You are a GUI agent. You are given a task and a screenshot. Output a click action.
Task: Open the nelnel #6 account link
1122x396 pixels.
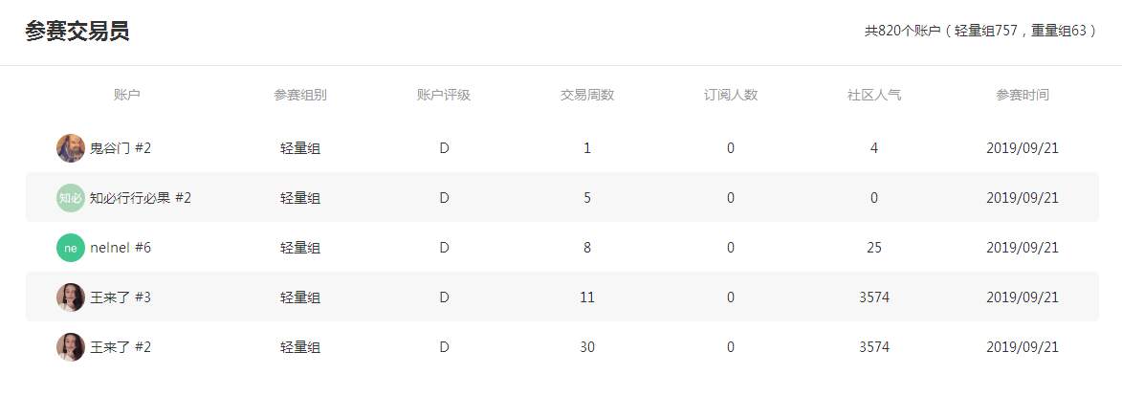tap(121, 248)
